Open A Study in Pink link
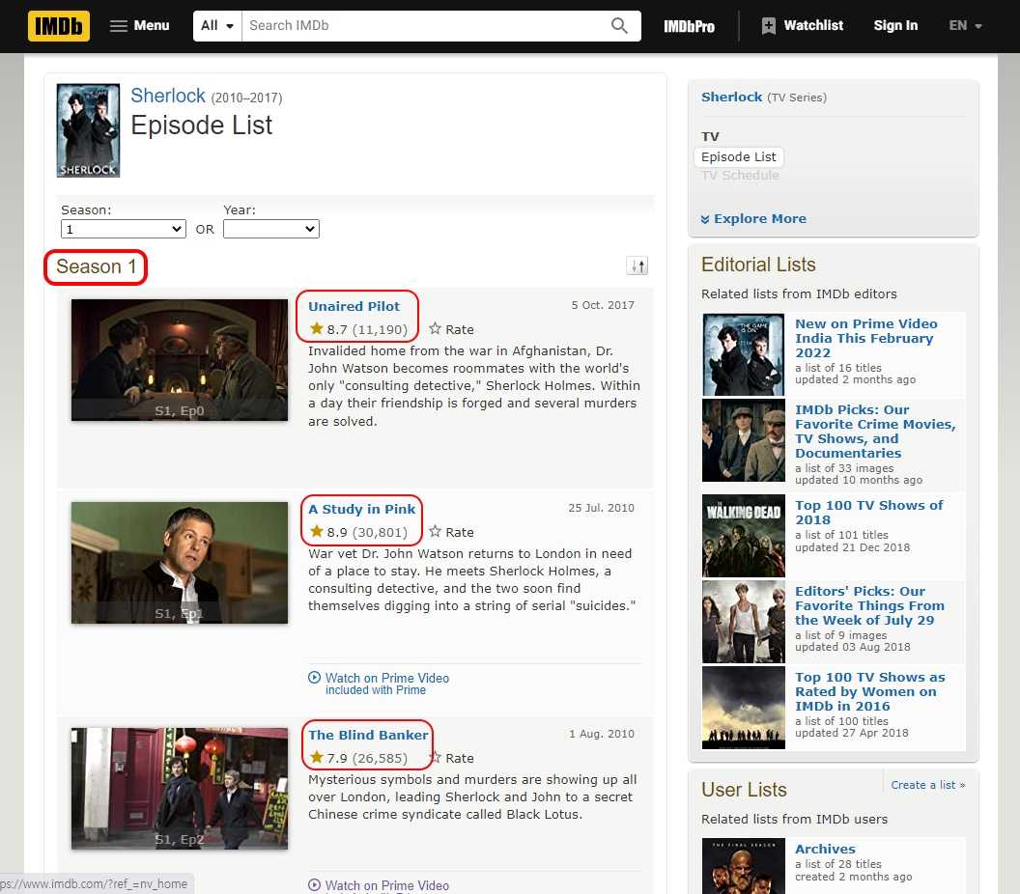 click(x=361, y=509)
